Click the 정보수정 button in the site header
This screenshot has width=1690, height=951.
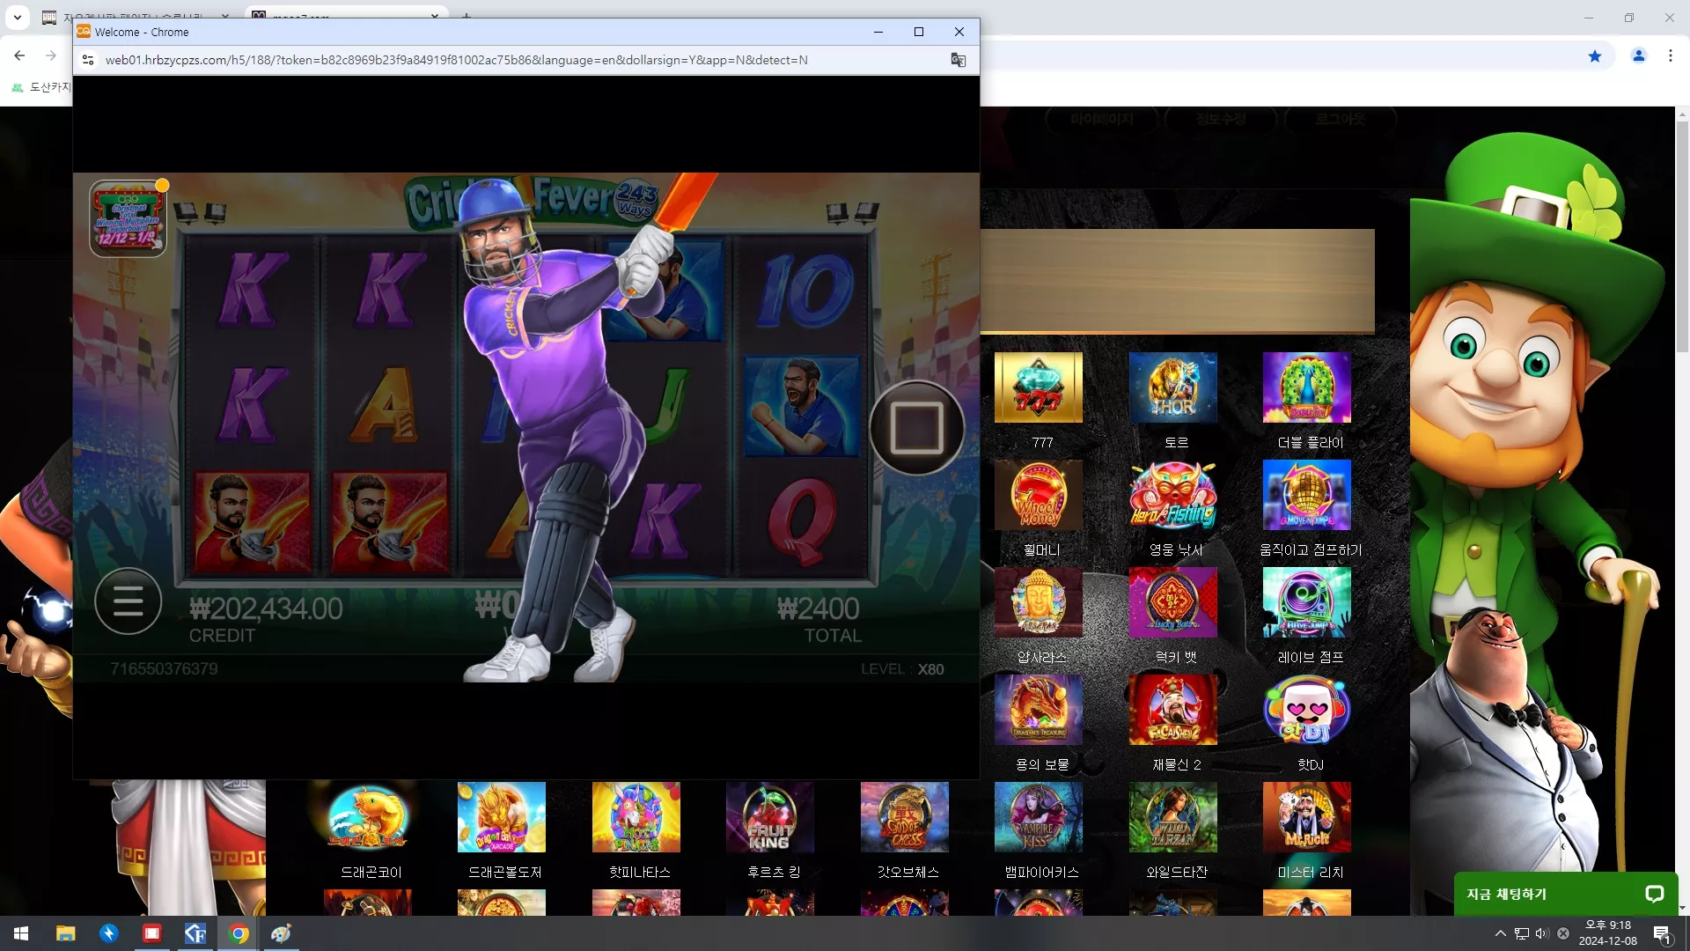coord(1221,119)
